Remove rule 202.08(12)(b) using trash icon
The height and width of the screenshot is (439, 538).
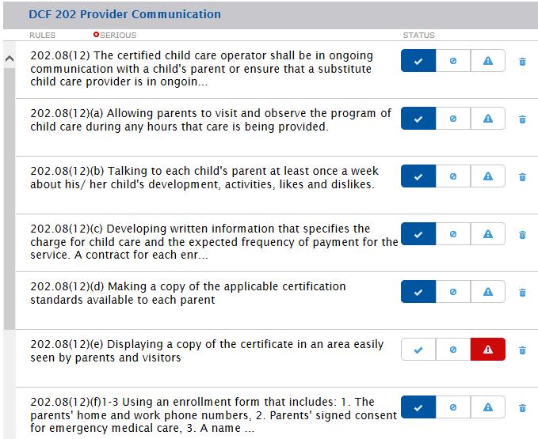tap(522, 177)
